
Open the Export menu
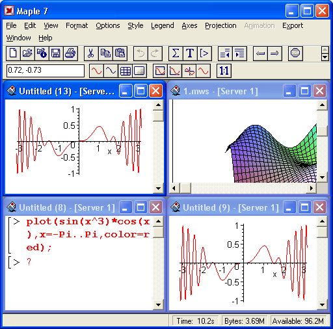tap(293, 25)
